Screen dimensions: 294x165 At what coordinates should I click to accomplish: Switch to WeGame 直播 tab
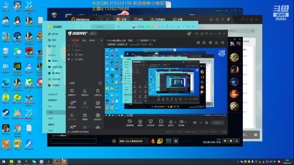[178, 19]
